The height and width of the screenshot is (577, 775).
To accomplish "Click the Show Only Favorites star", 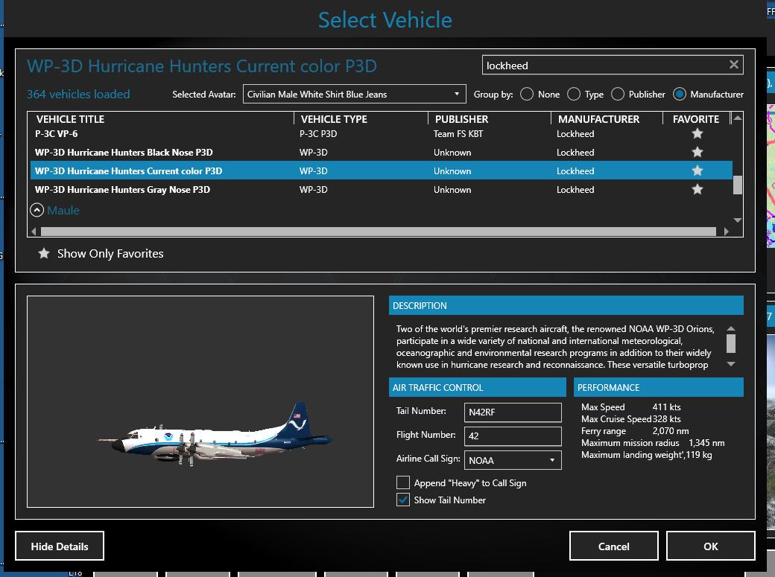I will (43, 253).
